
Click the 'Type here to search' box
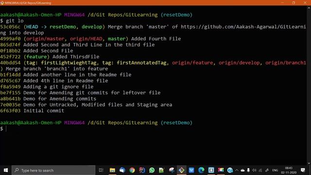click(x=53, y=170)
